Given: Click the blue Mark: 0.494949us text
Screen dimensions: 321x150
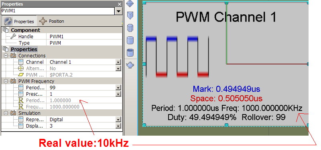Looking at the screenshot, I should point(226,89).
